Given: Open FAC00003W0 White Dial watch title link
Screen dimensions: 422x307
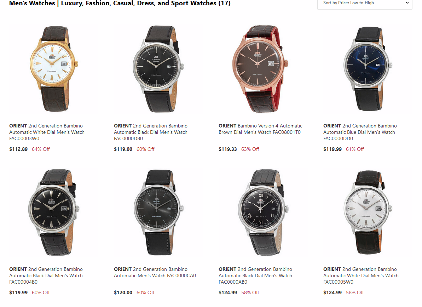Looking at the screenshot, I should (47, 132).
